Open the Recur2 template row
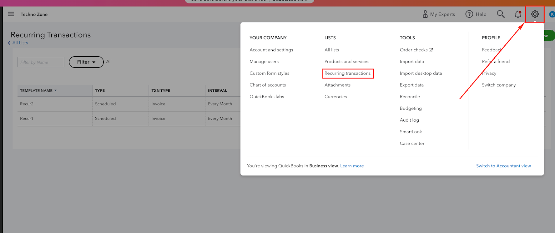 click(x=27, y=104)
